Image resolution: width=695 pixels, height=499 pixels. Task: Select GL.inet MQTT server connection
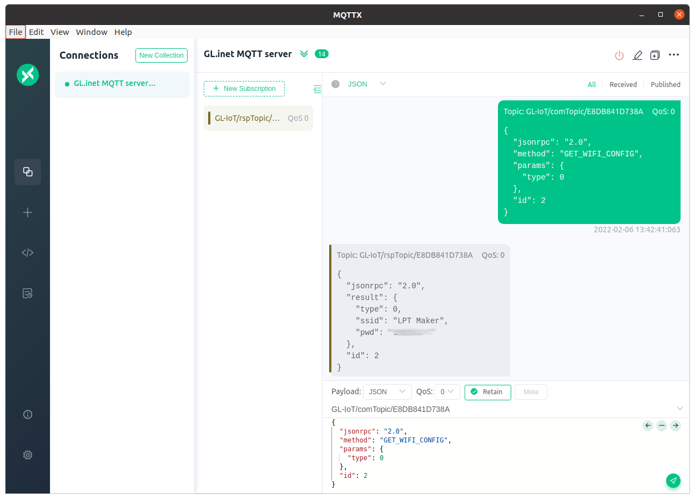tap(122, 85)
